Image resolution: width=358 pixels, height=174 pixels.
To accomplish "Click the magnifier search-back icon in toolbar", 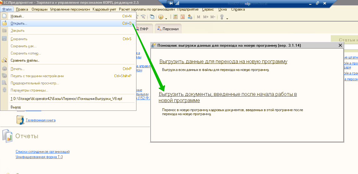I will coord(143,17).
